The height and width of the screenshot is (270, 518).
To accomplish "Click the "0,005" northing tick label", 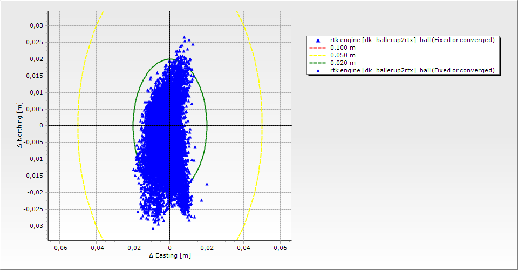I will click(35, 109).
